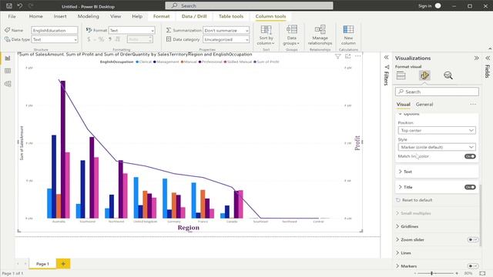
Task: Switch to Report view in left sidebar
Action: click(x=8, y=58)
